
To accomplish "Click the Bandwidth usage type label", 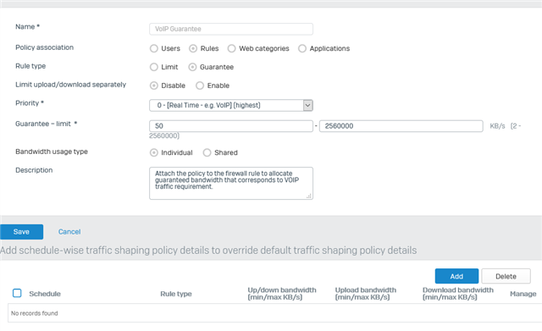I will pos(52,152).
